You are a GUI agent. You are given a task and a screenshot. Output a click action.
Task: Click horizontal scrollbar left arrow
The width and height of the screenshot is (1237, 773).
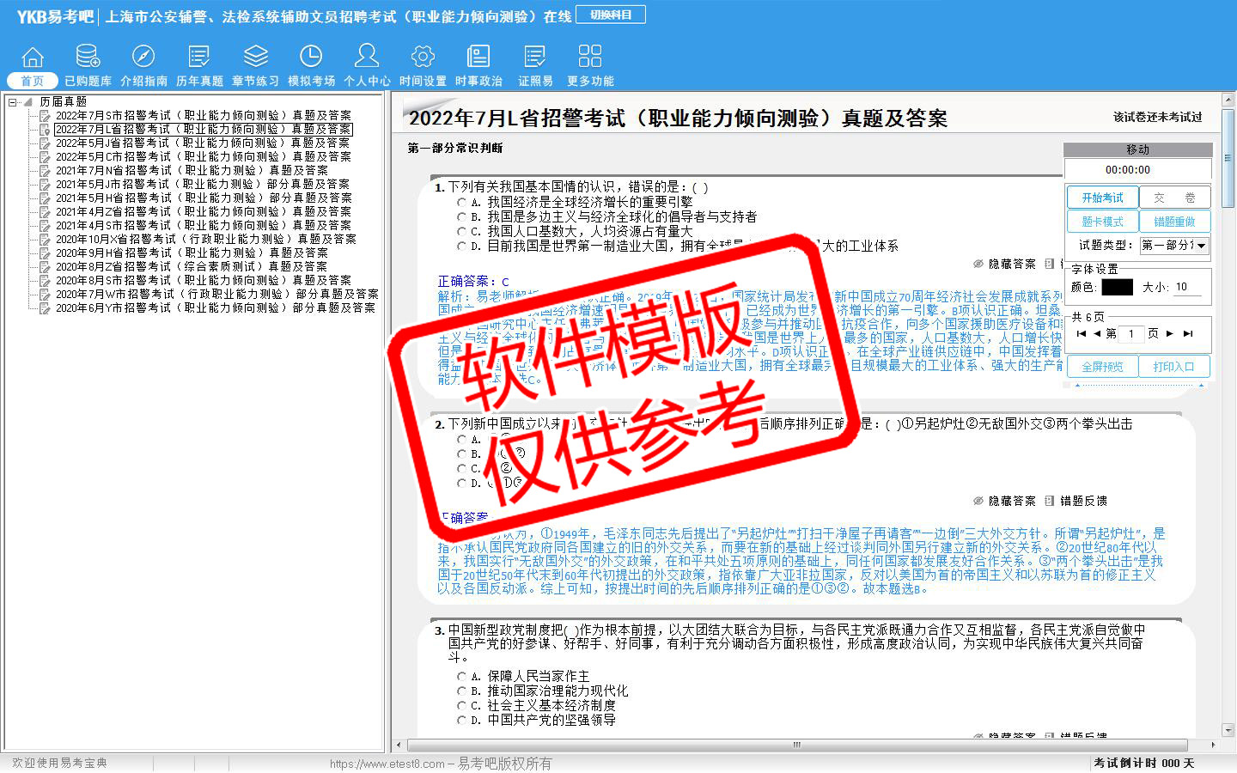(398, 746)
